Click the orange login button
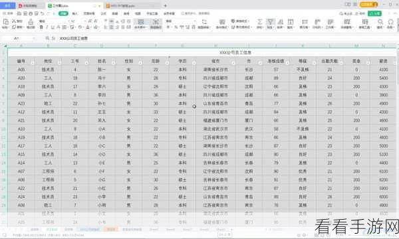The width and height of the screenshot is (399, 239). [x=368, y=5]
